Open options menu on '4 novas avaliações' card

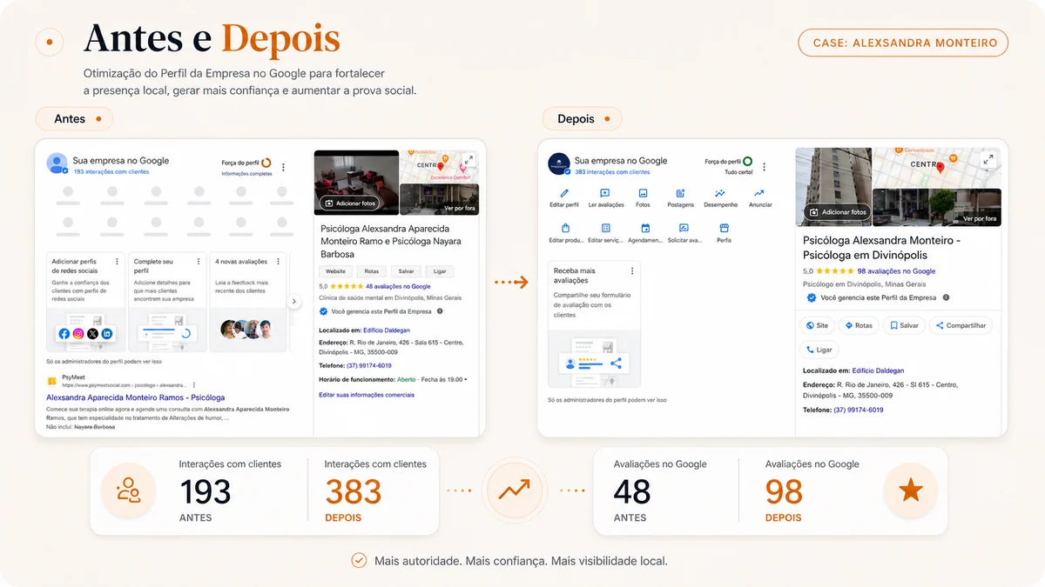(279, 262)
